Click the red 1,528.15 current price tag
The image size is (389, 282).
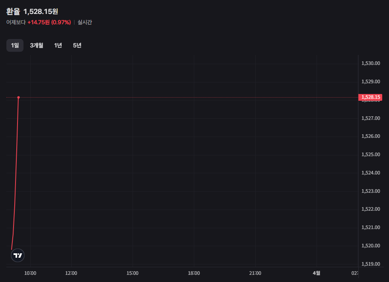[370, 97]
